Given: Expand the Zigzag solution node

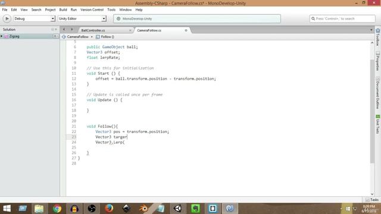Looking at the screenshot, I should pos(2,36).
